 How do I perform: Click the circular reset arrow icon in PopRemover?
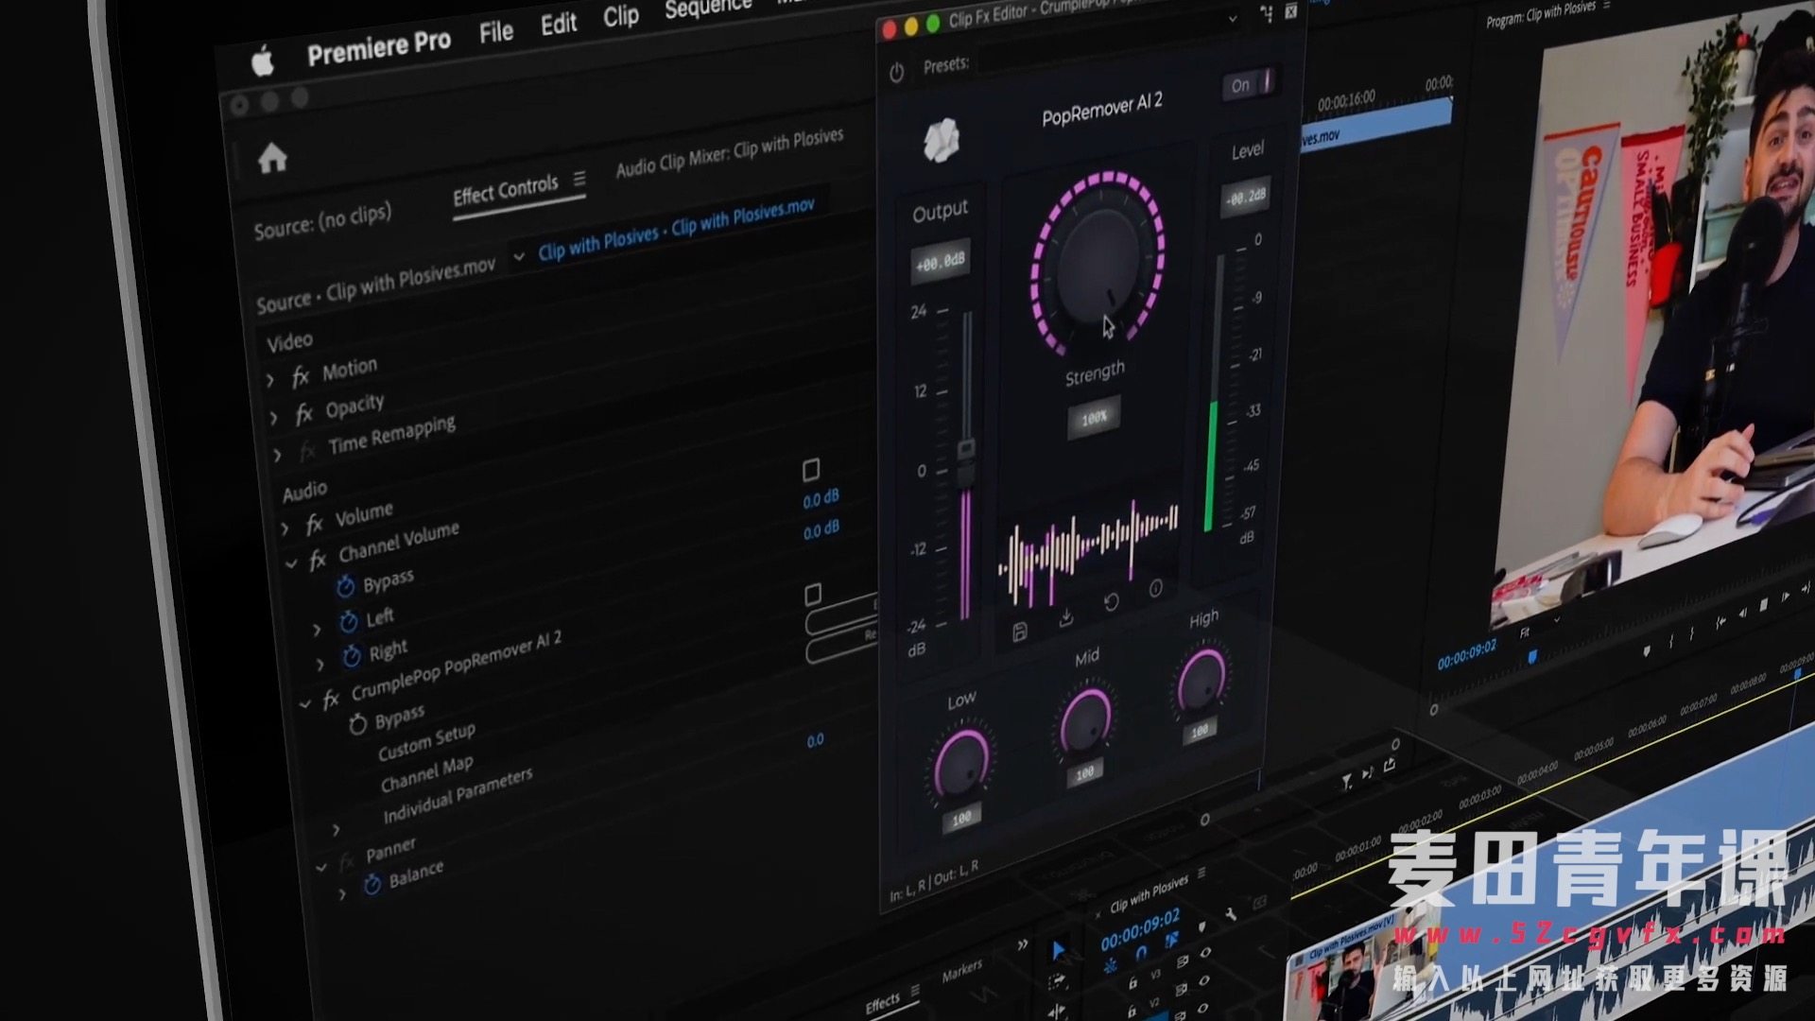1111,602
